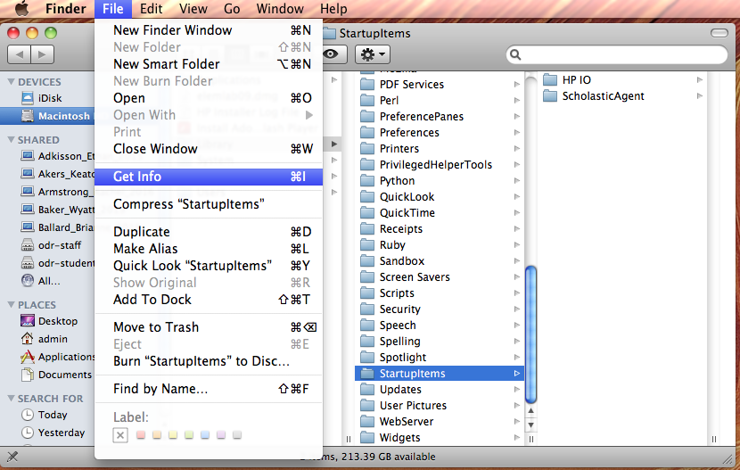Click the magnifying glass search icon
The width and height of the screenshot is (740, 470).
click(x=515, y=54)
